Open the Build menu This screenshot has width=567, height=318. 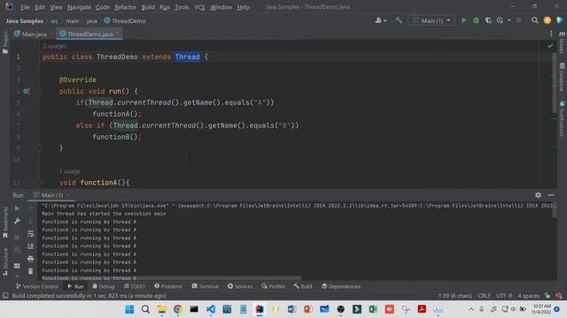pos(148,7)
